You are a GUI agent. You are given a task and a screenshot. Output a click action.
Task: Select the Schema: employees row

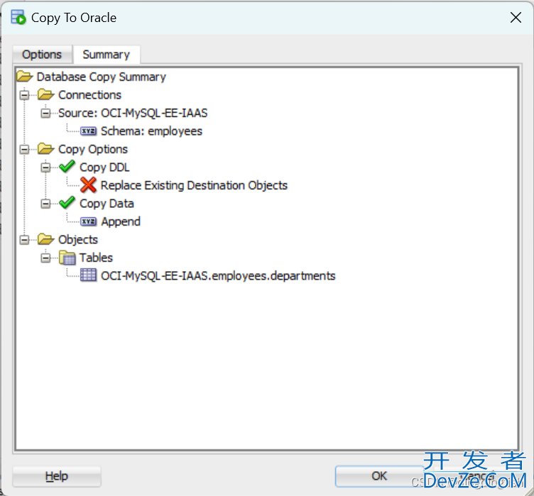click(x=151, y=131)
